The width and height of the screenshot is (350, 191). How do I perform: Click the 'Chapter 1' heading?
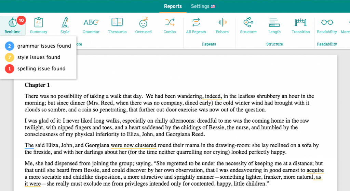(37, 85)
